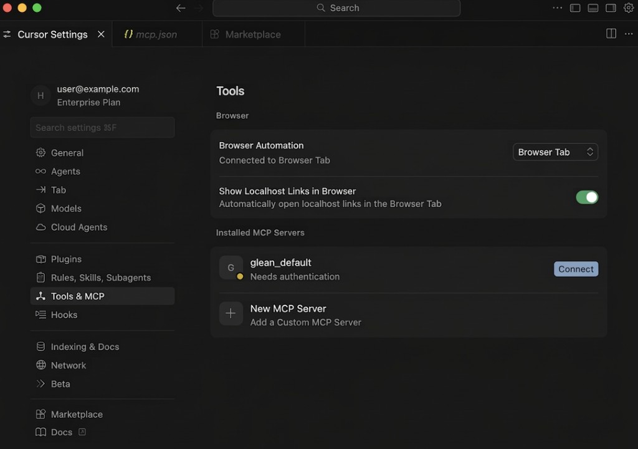Connect the glean_default MCP server
Screen dimensions: 638x449
576,269
